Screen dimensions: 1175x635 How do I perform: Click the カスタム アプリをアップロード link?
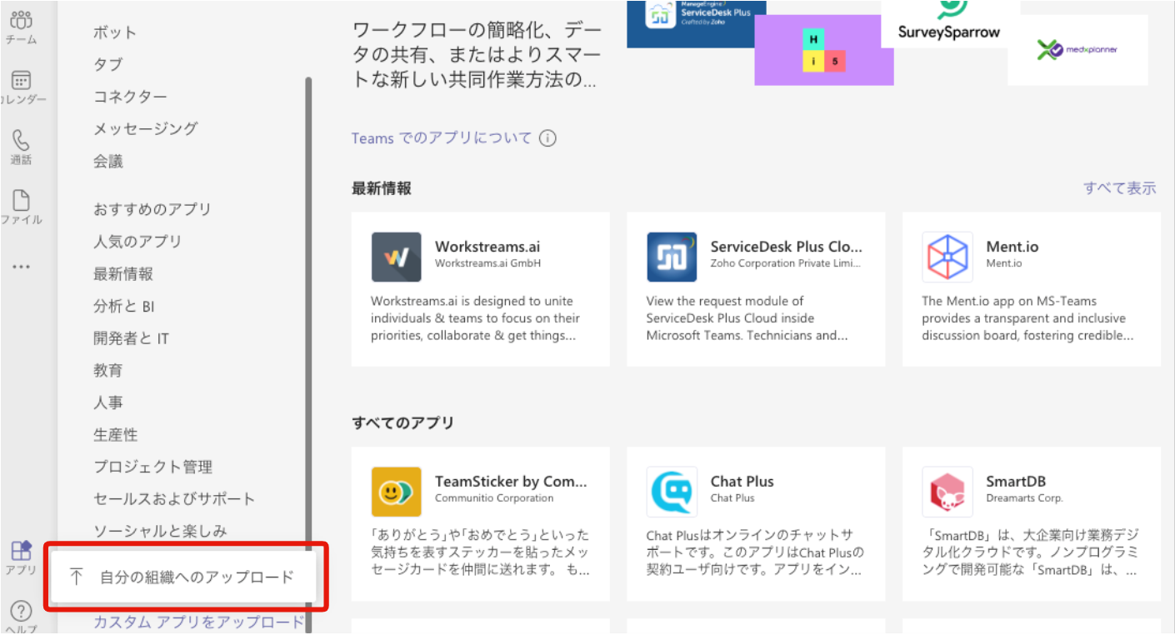pos(198,622)
